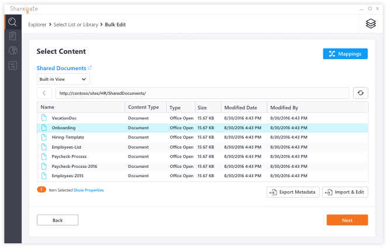Screen dimensions: 387x248
Task: Open the Built-In View dropdown
Action: (63, 79)
